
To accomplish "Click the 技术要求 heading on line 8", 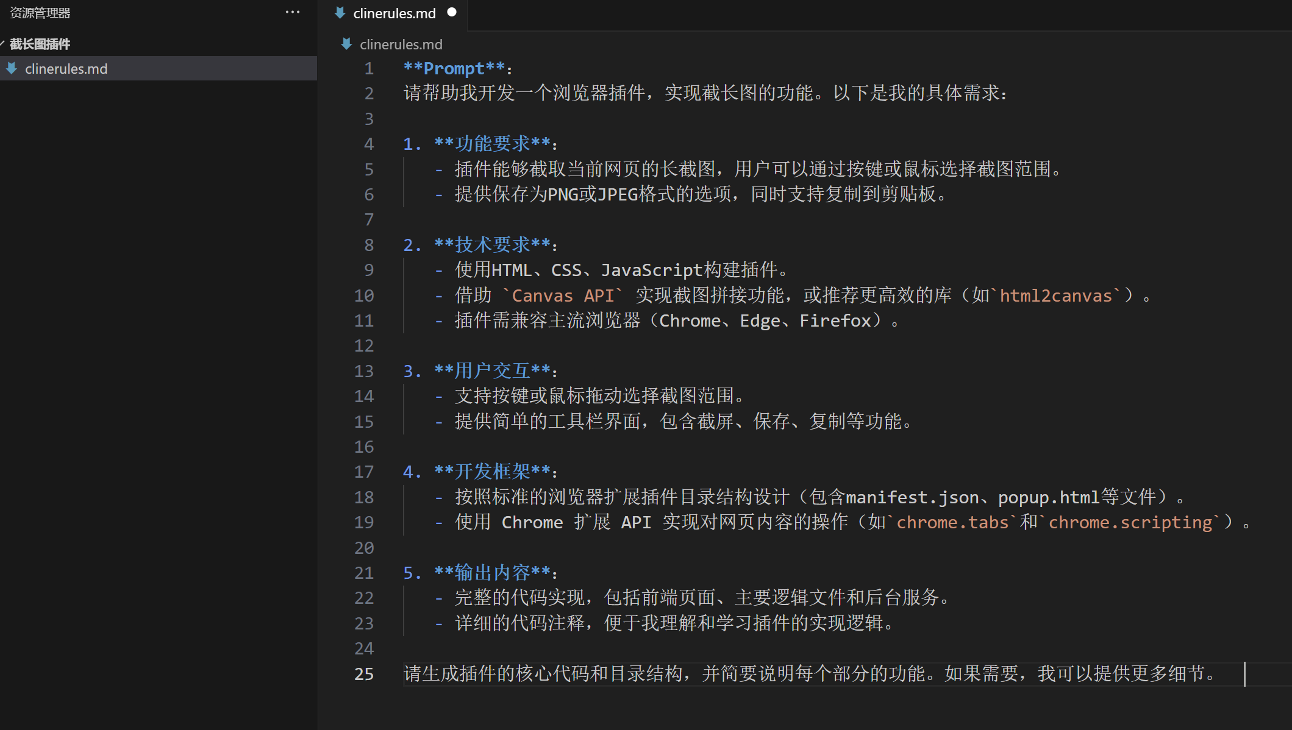I will pos(493,245).
